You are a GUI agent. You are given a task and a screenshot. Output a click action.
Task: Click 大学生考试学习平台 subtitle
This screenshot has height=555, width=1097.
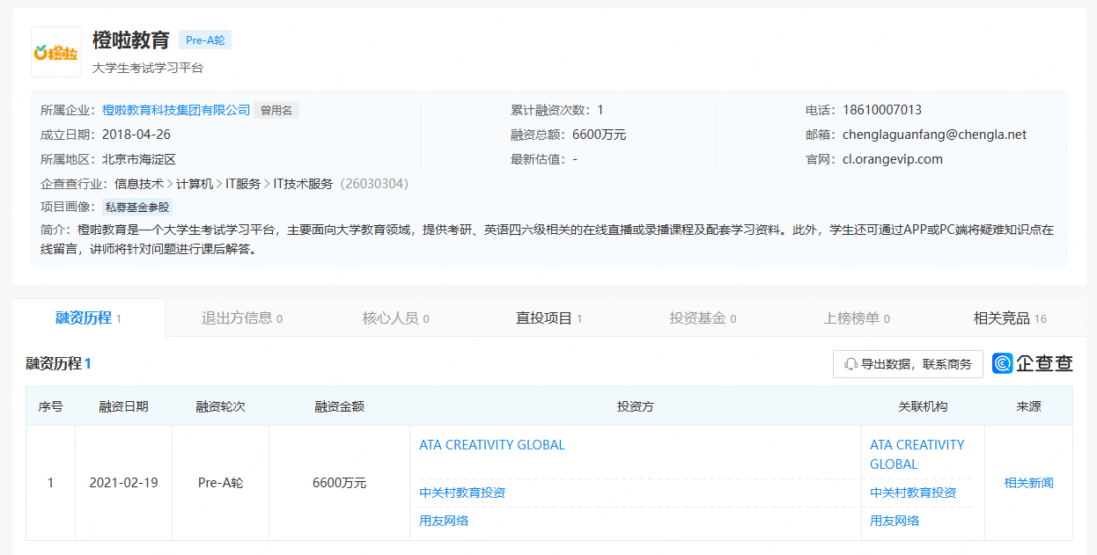148,68
